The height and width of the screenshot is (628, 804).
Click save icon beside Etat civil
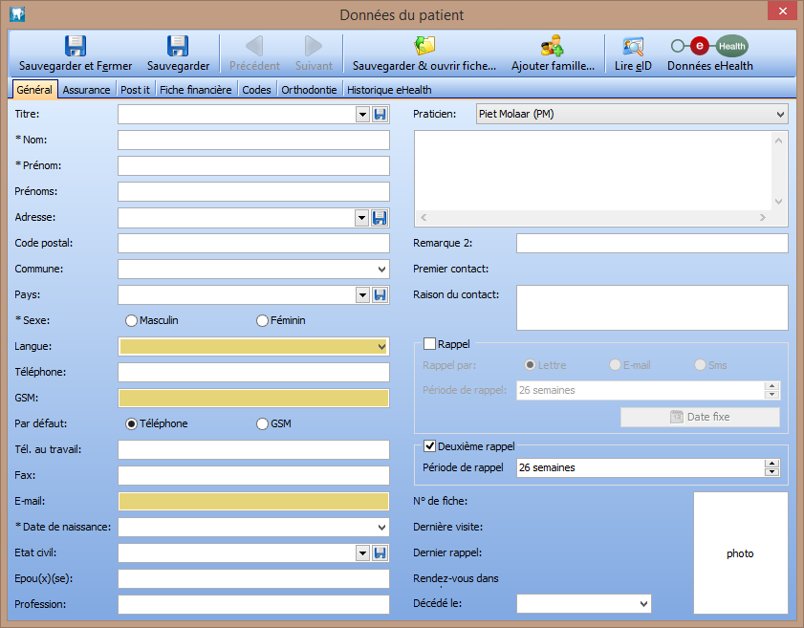380,552
